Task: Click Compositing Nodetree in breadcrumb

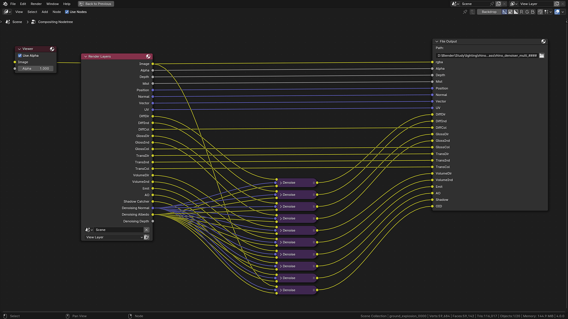Action: coord(56,22)
